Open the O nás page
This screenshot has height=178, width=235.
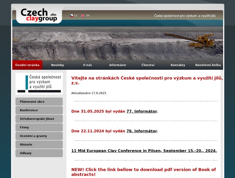click(x=87, y=65)
